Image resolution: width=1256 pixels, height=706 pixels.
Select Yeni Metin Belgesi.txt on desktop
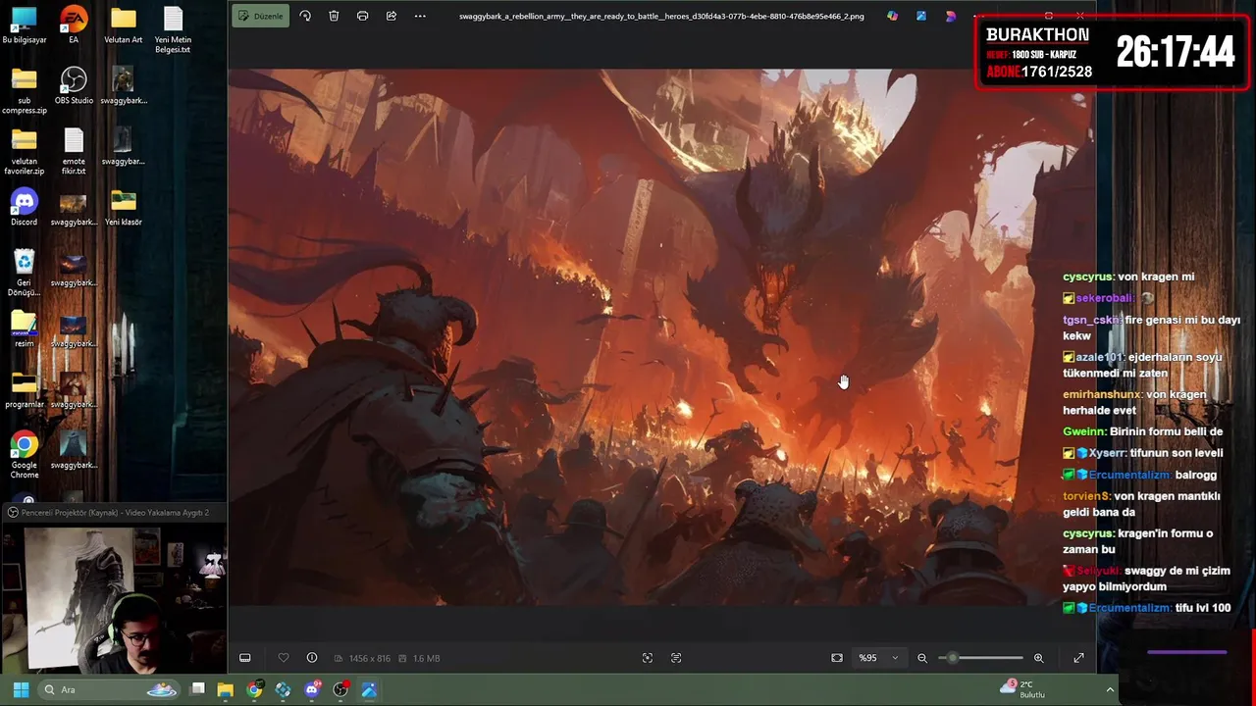coord(173,31)
